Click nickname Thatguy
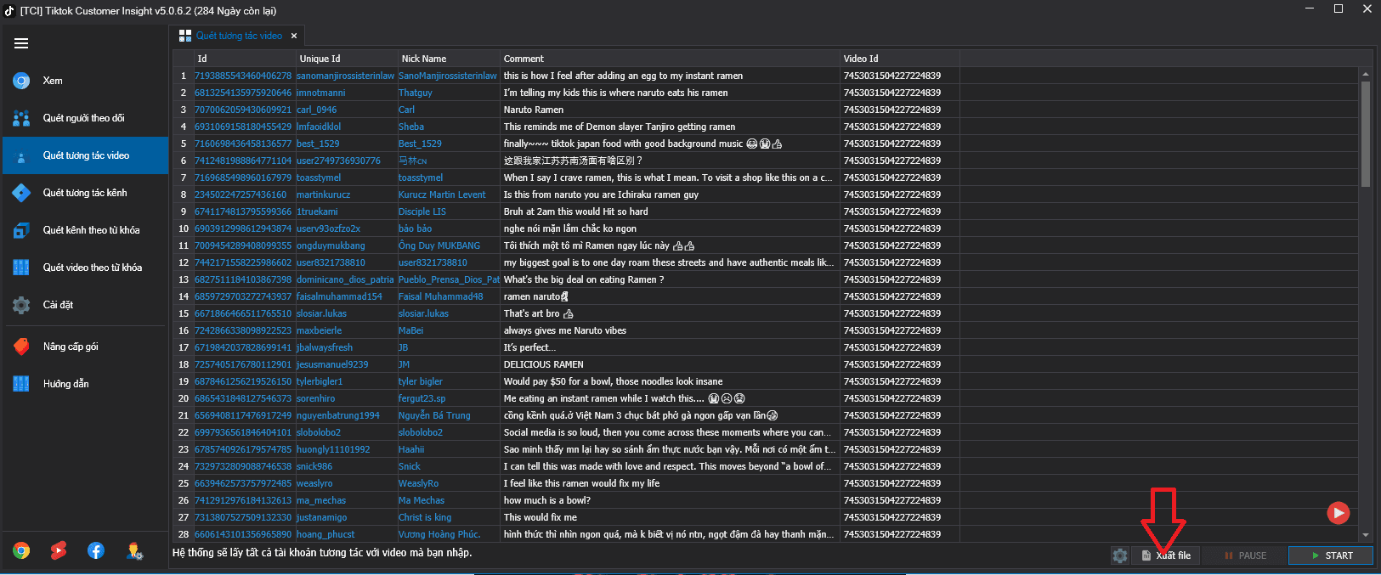1381x575 pixels. pos(416,93)
